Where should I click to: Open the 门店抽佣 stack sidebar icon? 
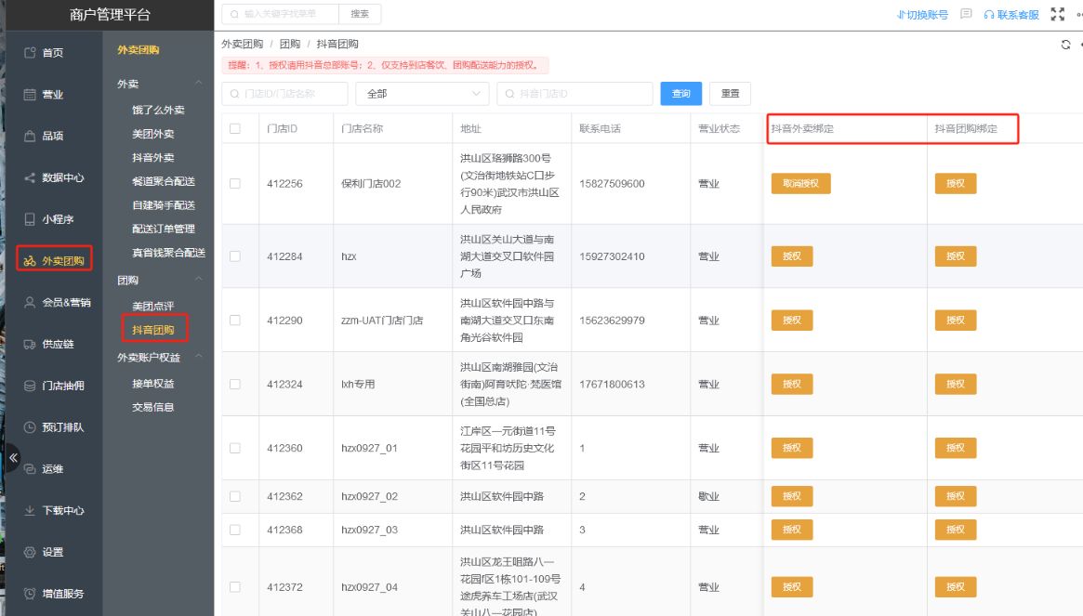pyautogui.click(x=30, y=386)
